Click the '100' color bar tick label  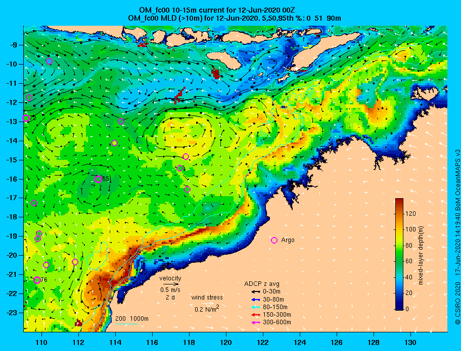click(x=411, y=229)
